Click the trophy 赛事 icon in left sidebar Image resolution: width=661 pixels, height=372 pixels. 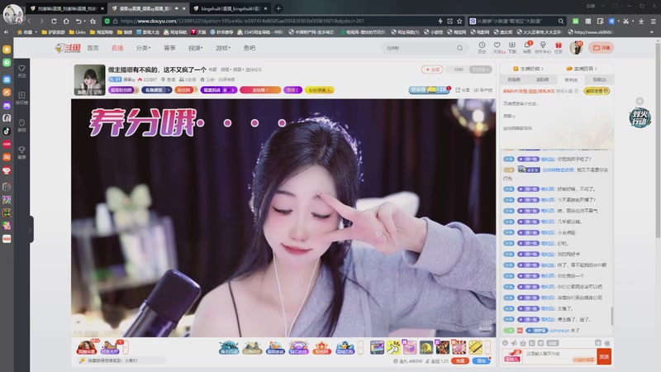tap(22, 152)
